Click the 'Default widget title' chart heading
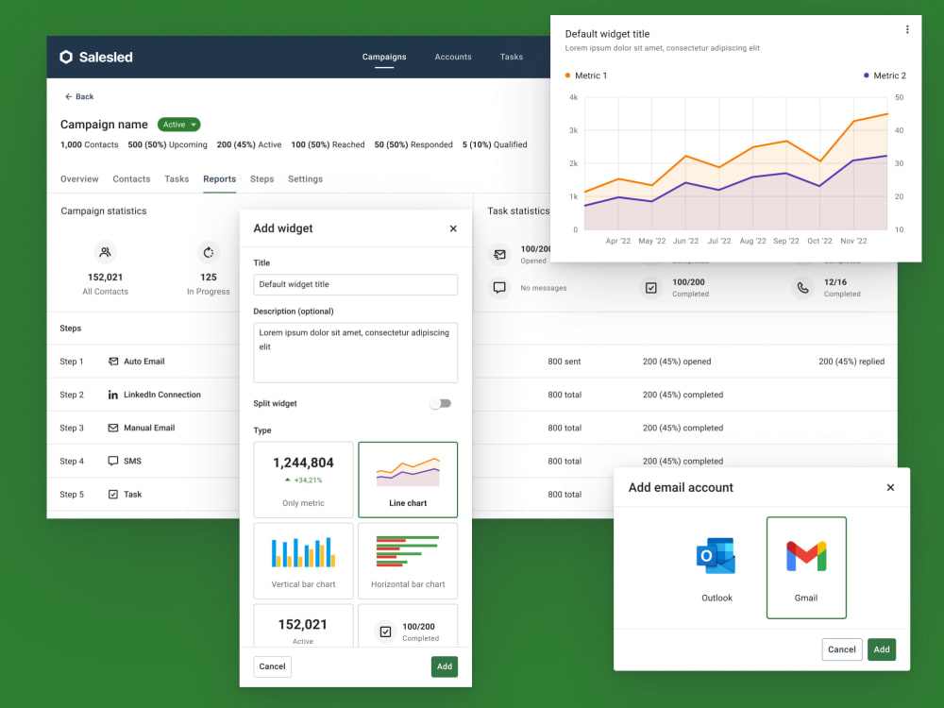The image size is (944, 708). [x=607, y=34]
